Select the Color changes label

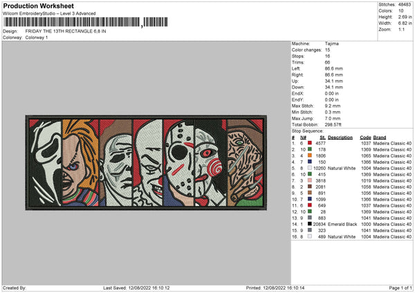(306, 50)
